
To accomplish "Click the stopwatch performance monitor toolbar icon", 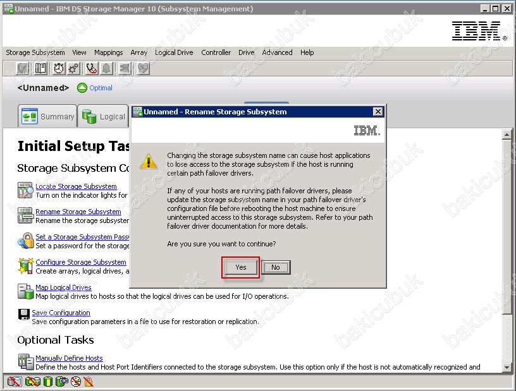I will [x=59, y=68].
